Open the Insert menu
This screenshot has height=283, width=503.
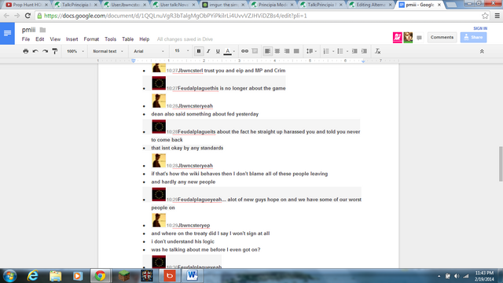72,39
